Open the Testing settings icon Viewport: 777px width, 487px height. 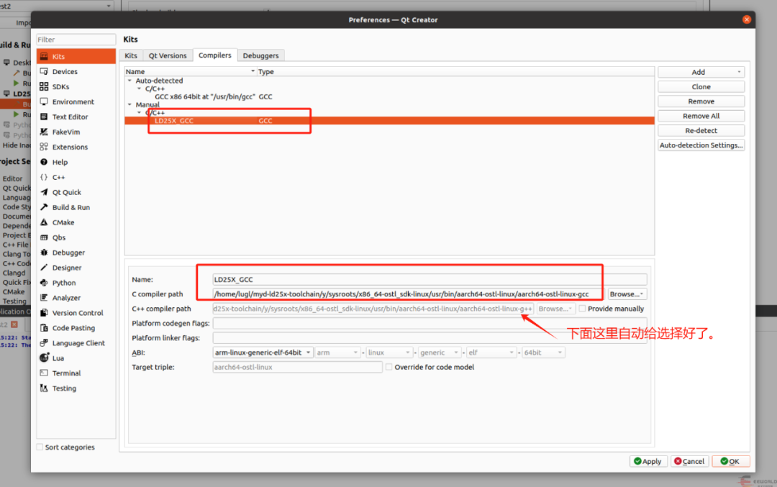pyautogui.click(x=44, y=388)
